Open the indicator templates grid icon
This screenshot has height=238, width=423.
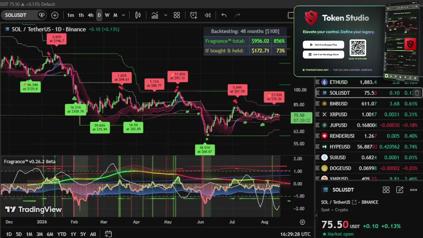point(177,15)
